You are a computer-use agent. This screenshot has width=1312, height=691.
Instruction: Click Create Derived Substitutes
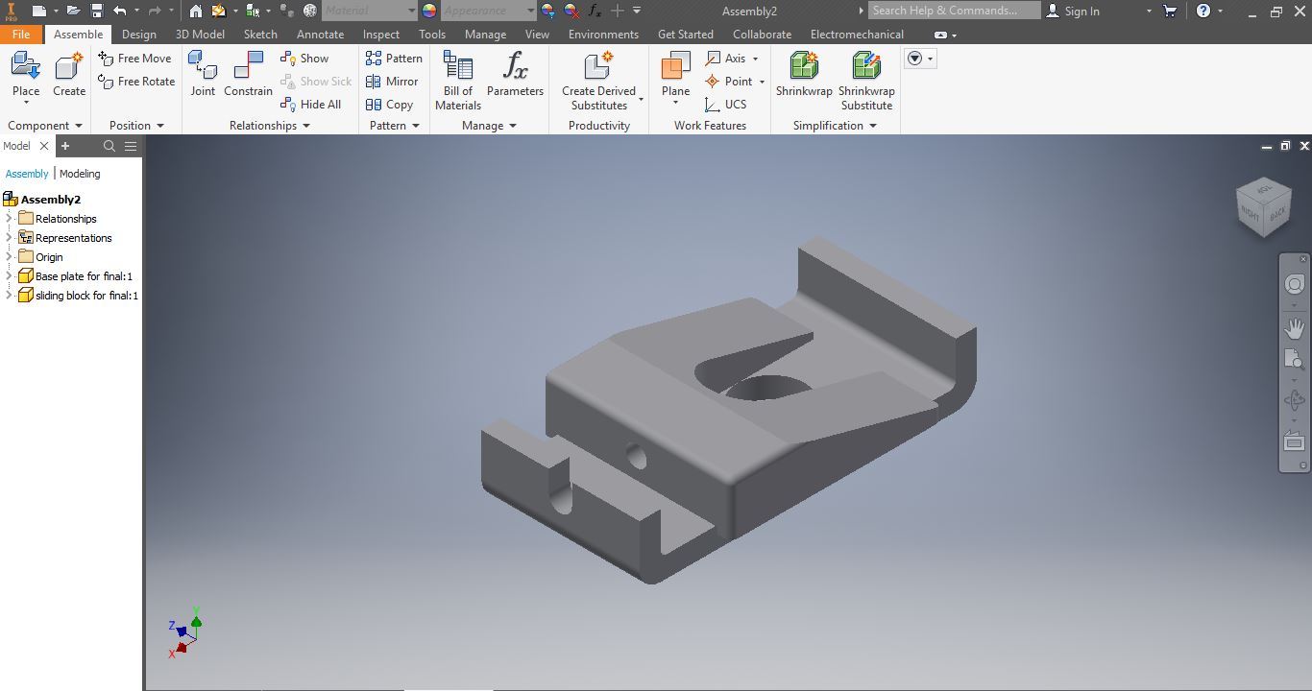[598, 81]
